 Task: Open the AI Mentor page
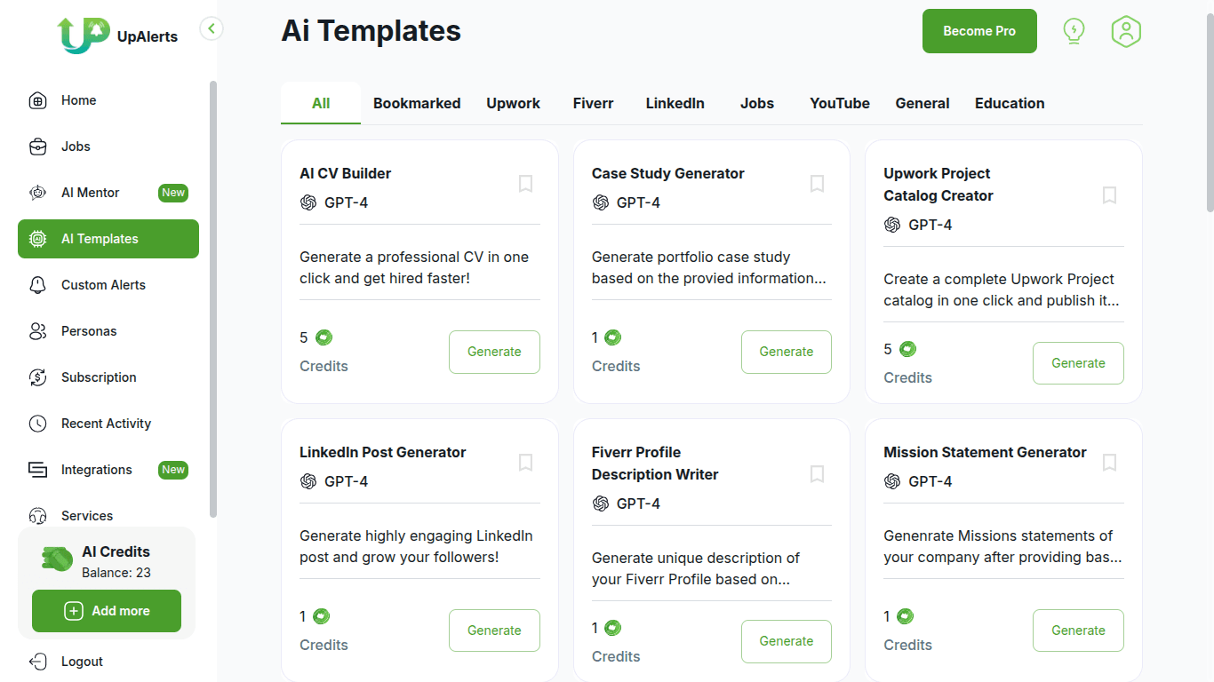coord(90,193)
